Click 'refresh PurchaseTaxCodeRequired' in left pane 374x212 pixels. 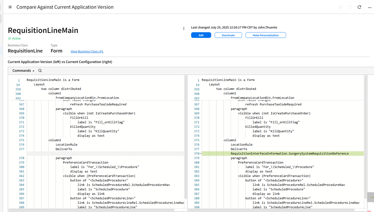[98, 104]
